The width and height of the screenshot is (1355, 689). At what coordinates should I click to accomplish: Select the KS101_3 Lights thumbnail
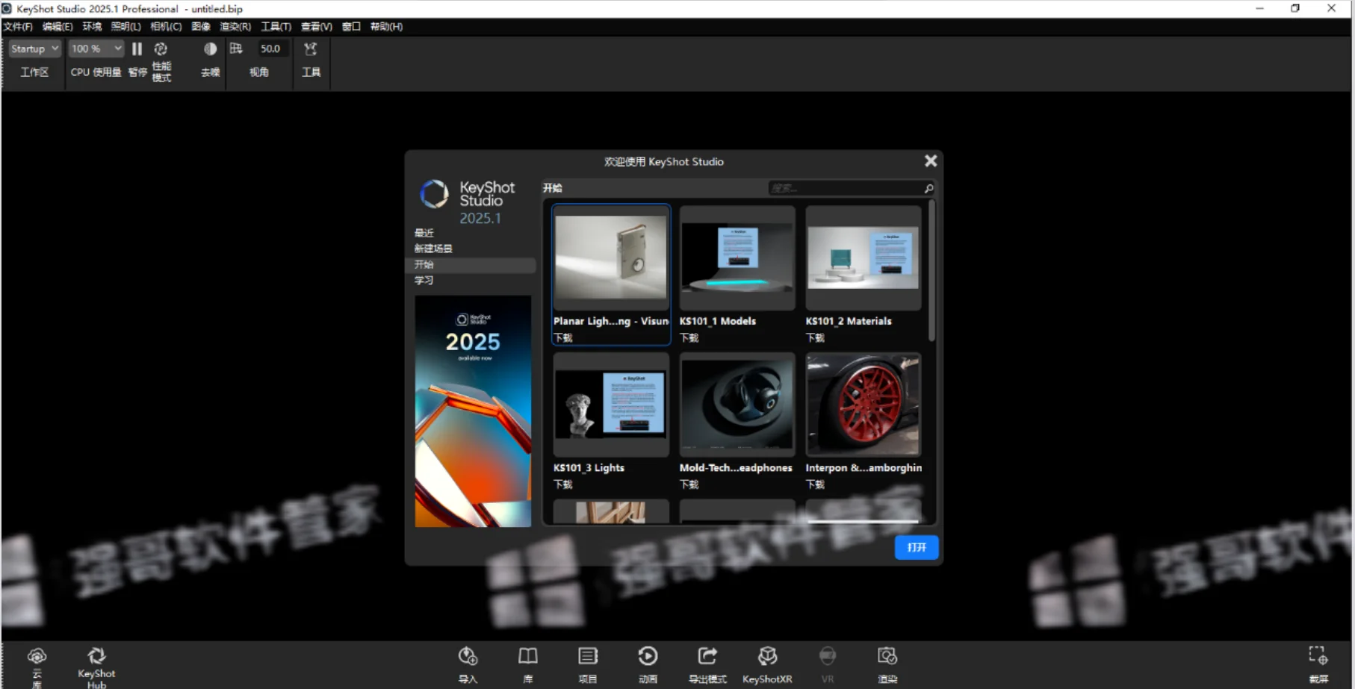(x=611, y=405)
